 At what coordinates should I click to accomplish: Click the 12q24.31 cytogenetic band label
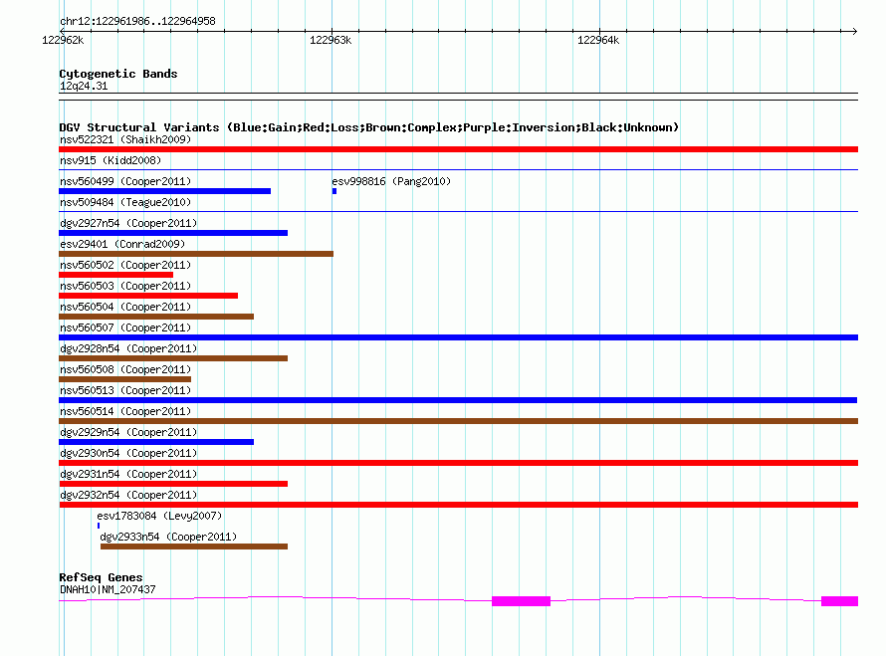(84, 86)
